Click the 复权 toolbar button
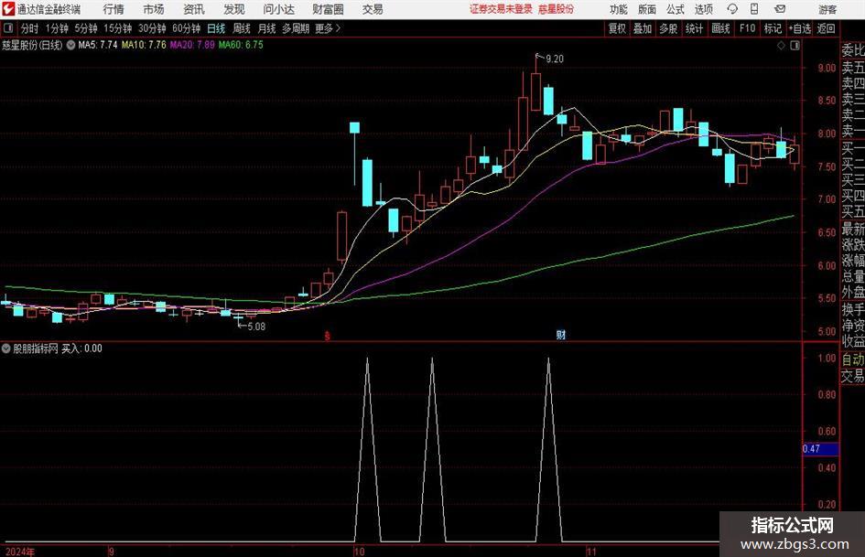This screenshot has width=865, height=557. tap(617, 28)
